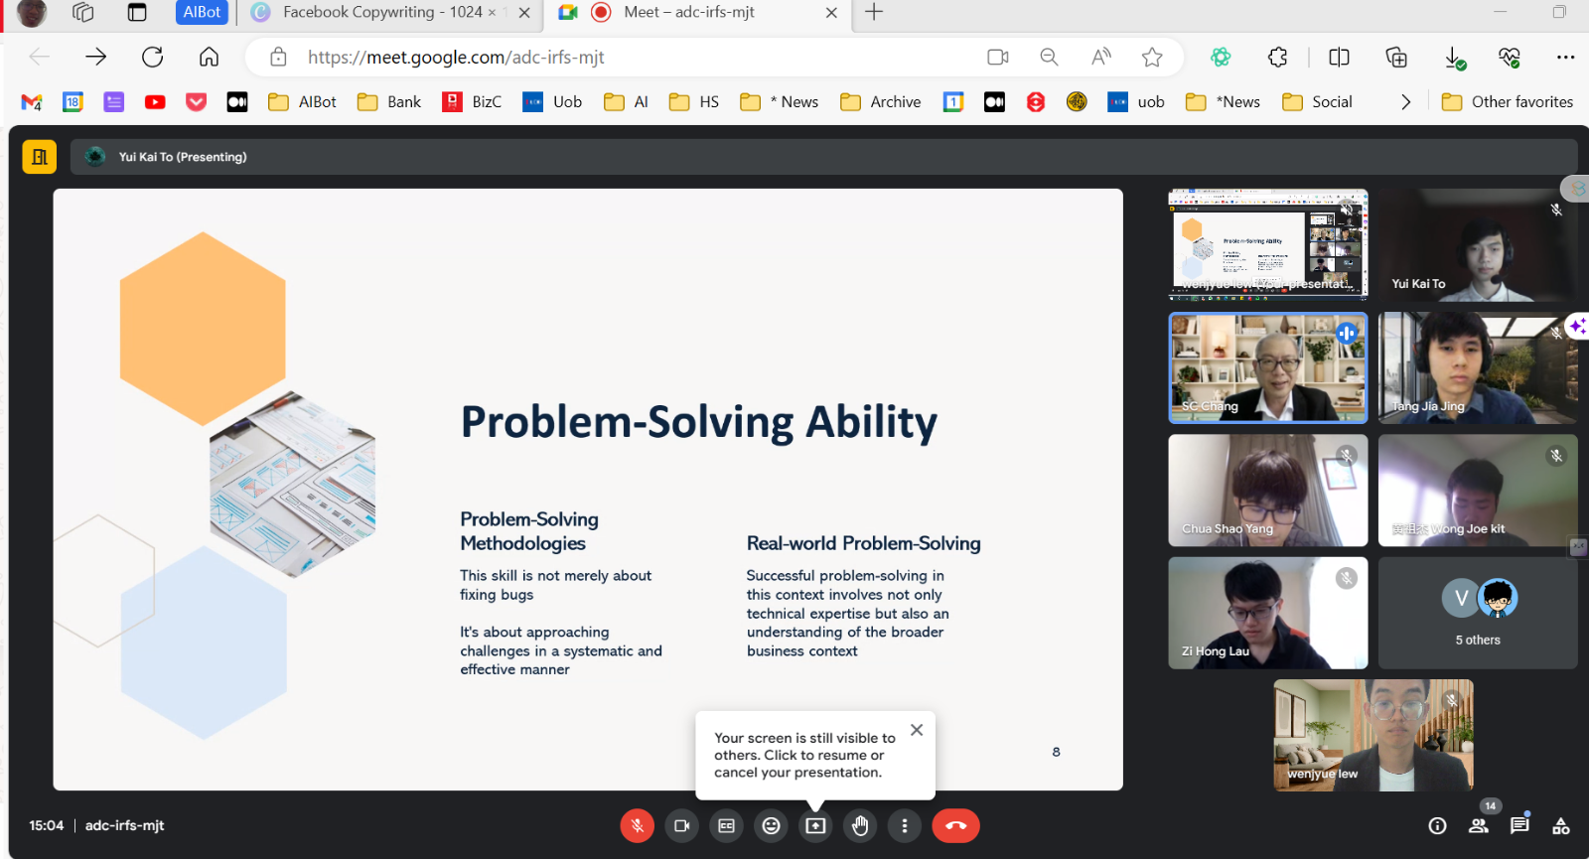Open the Gmail bookmark icon
The image size is (1589, 859).
(32, 101)
